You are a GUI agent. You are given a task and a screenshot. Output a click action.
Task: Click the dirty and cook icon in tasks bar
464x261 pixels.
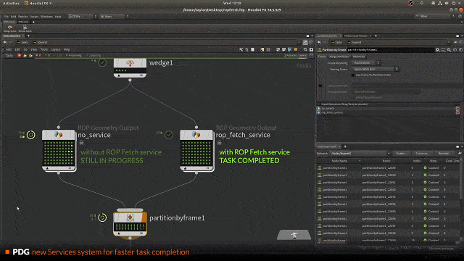click(x=25, y=55)
